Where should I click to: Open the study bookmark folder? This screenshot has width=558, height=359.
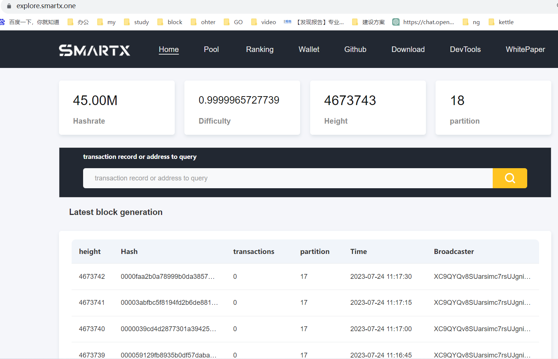[x=137, y=22]
